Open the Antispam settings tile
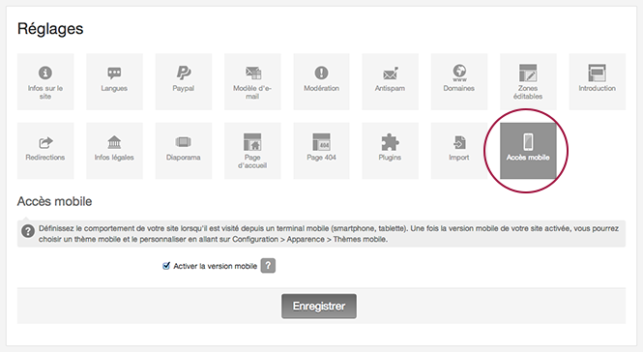 click(x=390, y=81)
